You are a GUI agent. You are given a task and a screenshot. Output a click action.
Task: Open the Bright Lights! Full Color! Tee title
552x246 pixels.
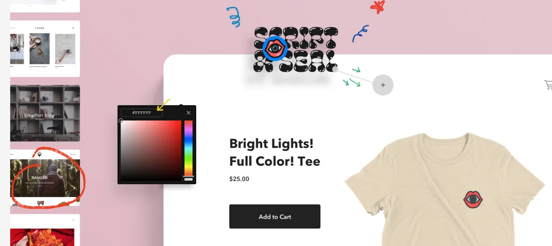tap(275, 152)
